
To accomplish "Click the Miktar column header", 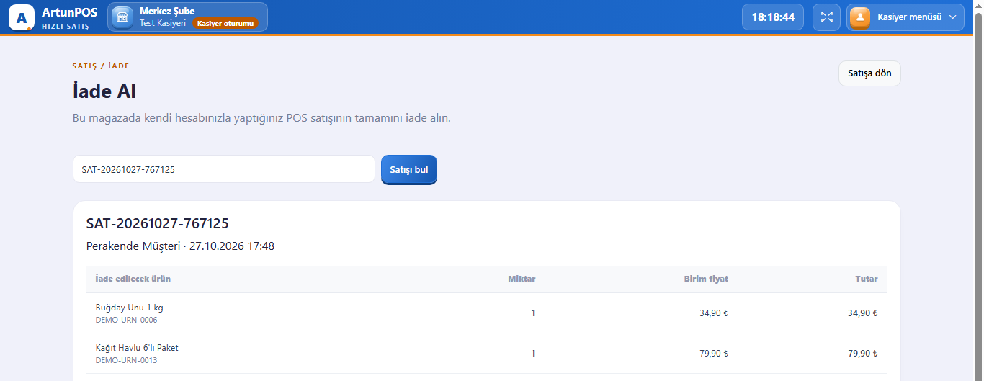I will 522,279.
